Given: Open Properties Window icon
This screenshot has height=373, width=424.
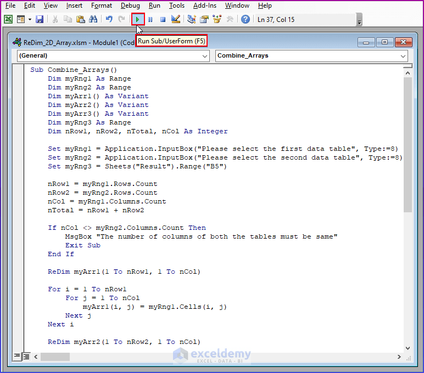Looking at the screenshot, I should coord(204,19).
